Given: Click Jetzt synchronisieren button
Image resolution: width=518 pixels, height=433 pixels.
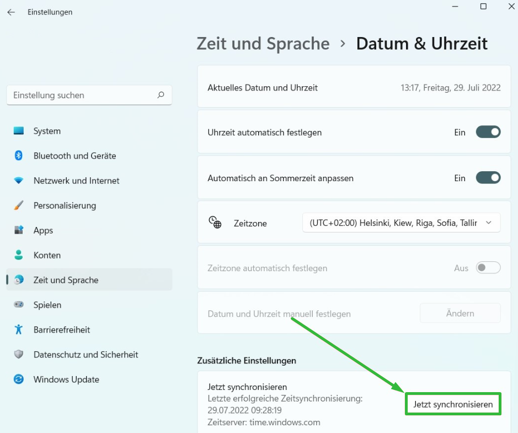Looking at the screenshot, I should 453,404.
